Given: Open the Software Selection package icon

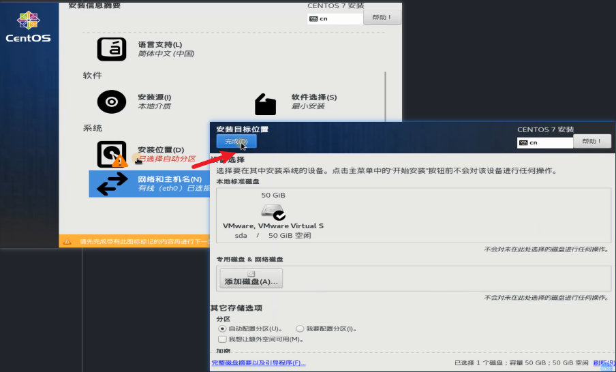Looking at the screenshot, I should [265, 104].
